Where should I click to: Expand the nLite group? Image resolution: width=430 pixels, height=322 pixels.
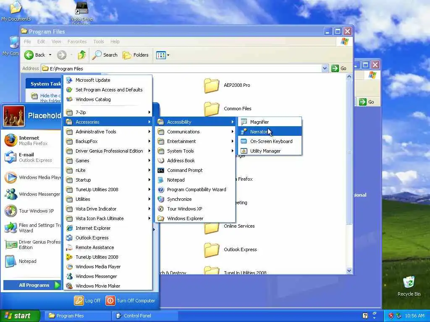108,170
